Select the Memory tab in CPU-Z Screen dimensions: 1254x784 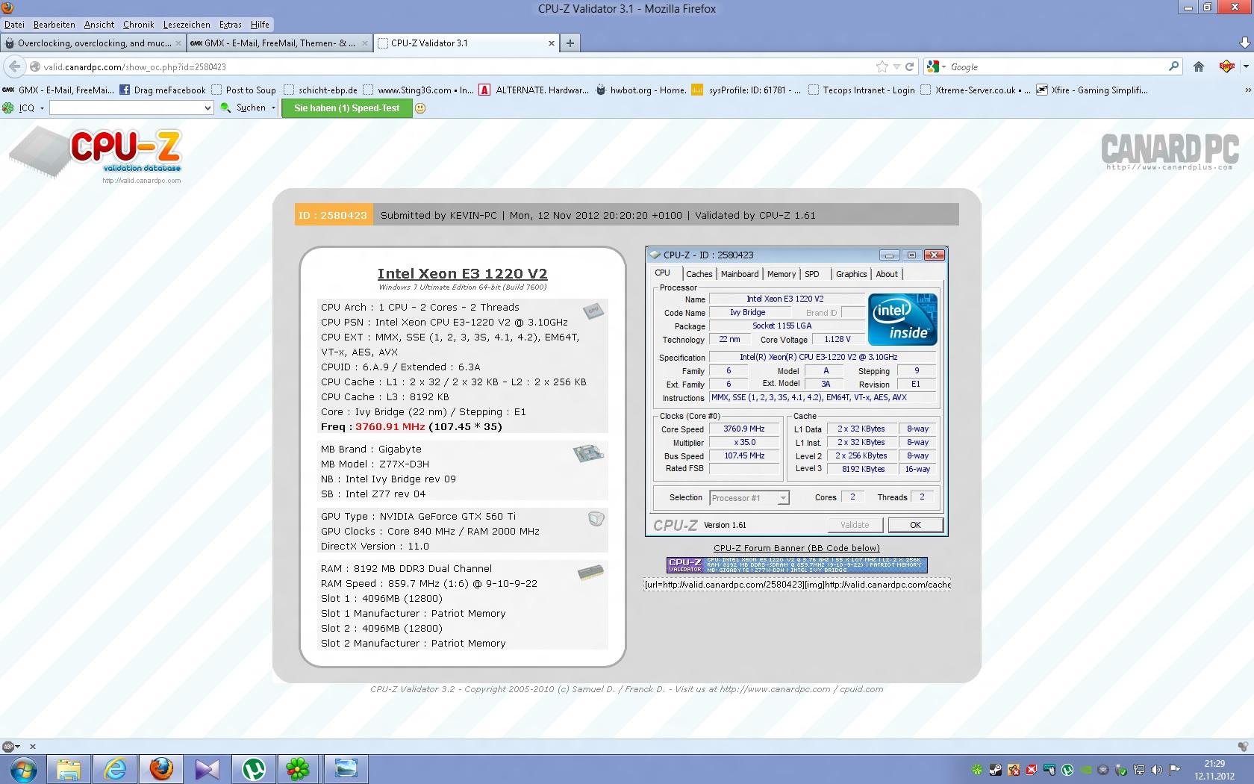tap(782, 274)
